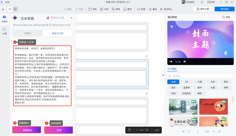Screen dimensions: 236x136
Task: Open the 大纲 outline sidebar panel
Action: (4, 31)
